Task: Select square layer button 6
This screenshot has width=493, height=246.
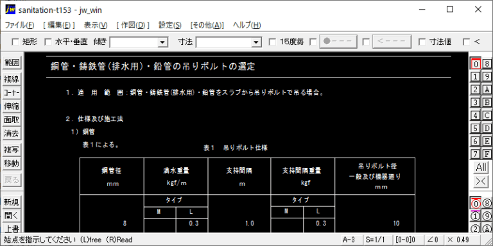Action: coord(476,141)
